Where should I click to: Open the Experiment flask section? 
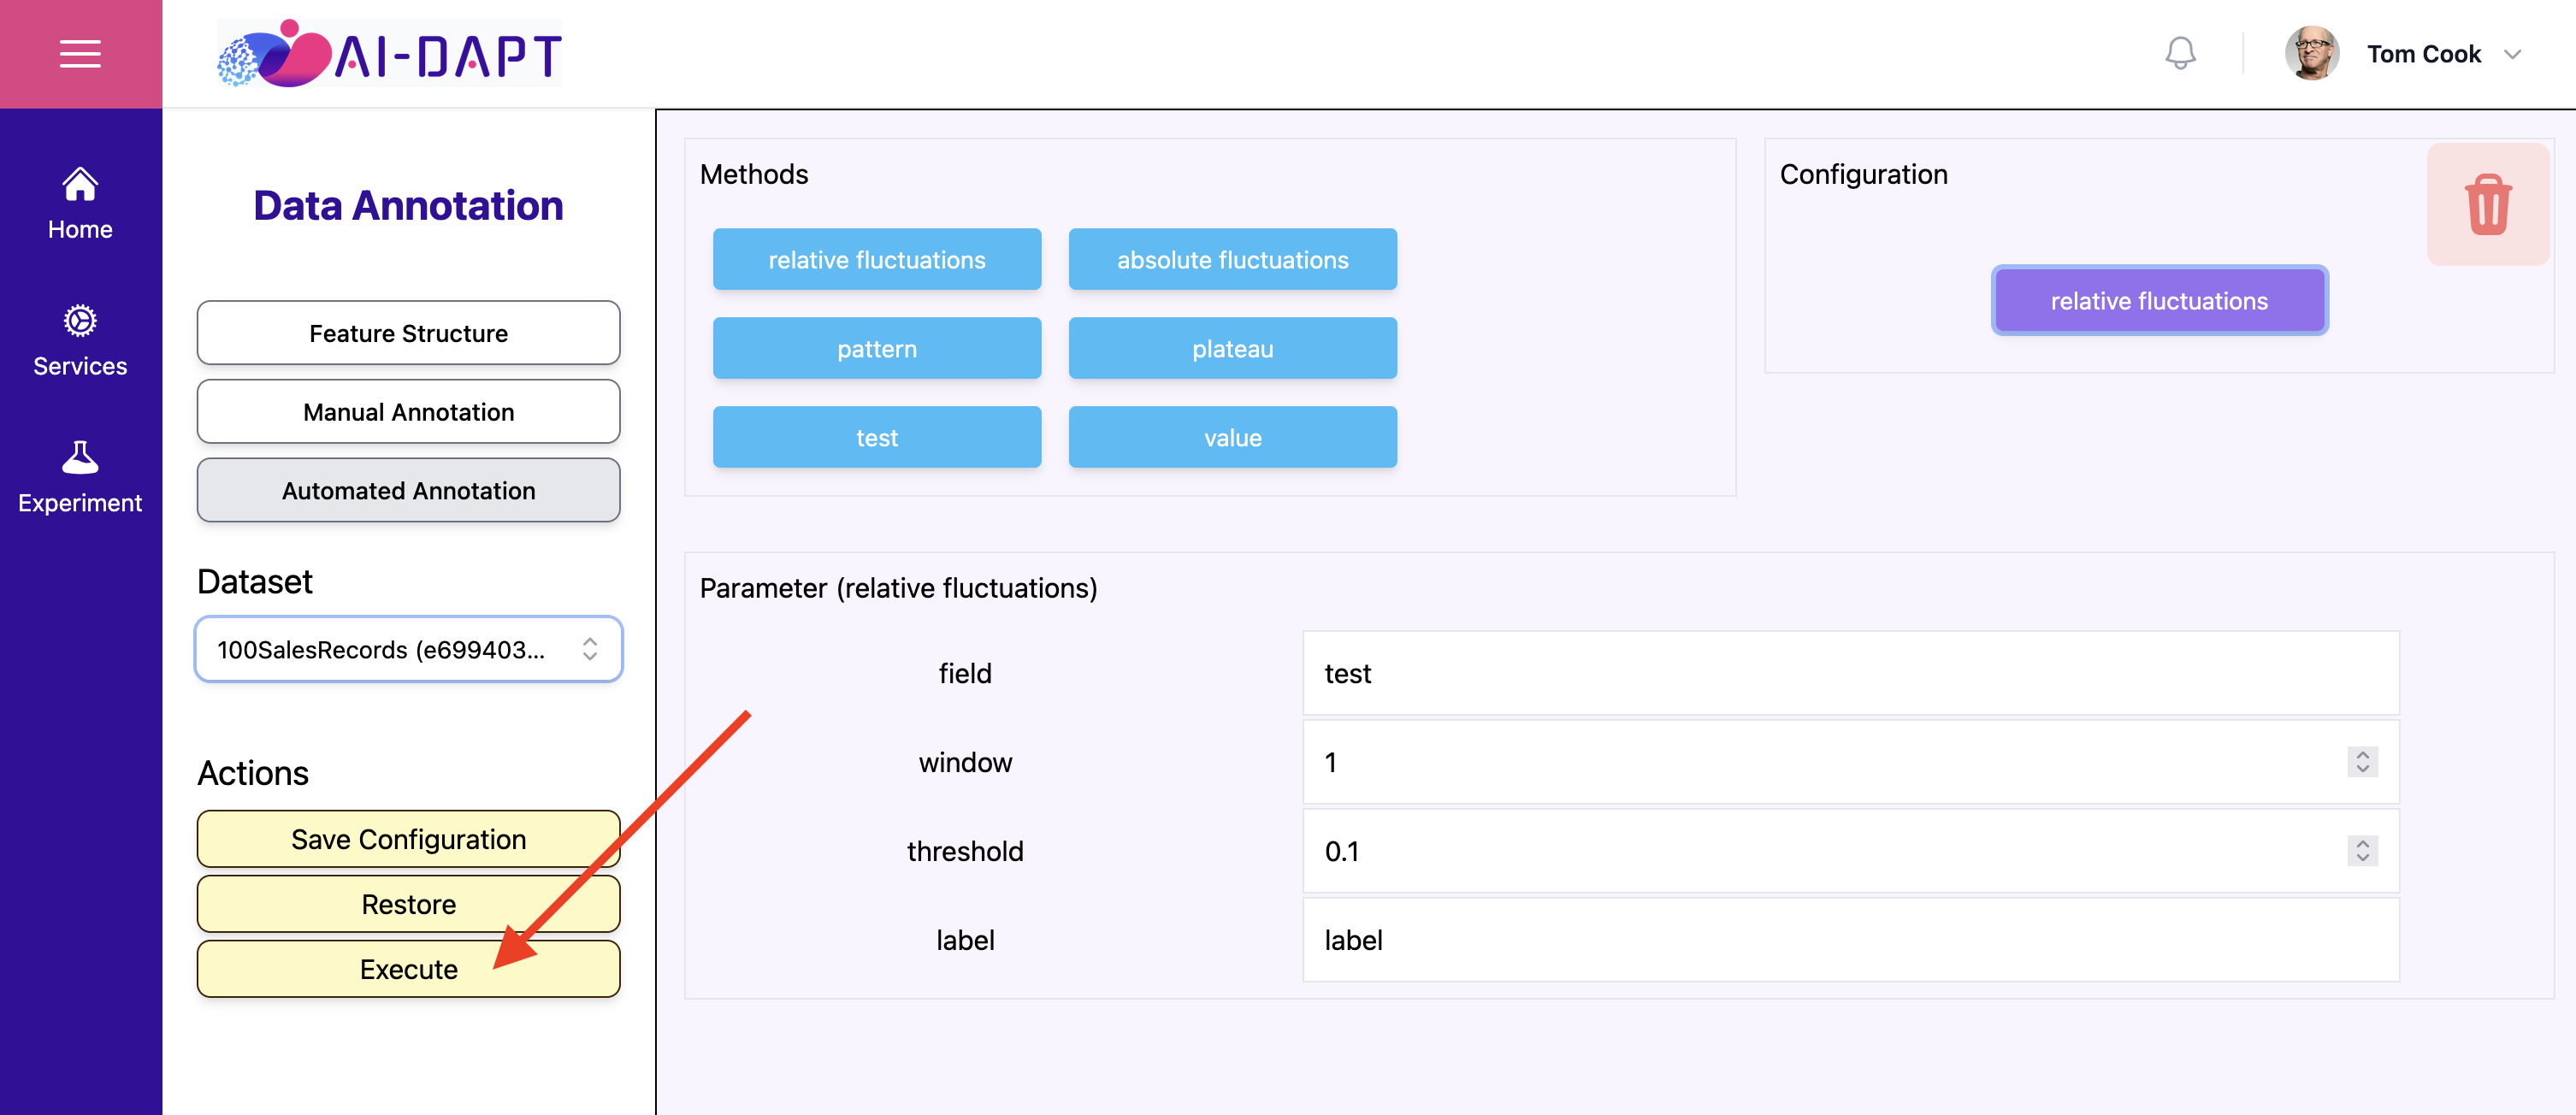click(x=80, y=477)
